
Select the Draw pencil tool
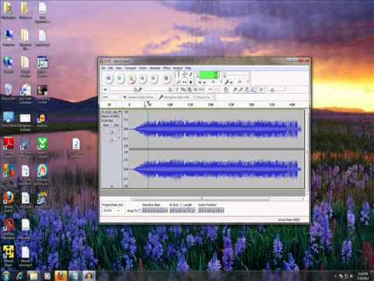tap(191, 75)
